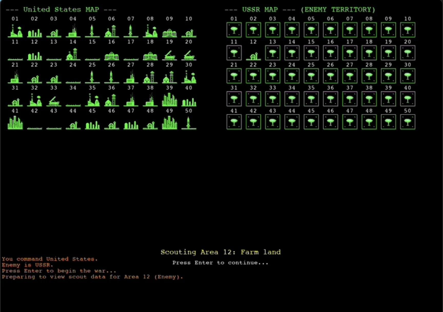Click the large city skyline in US area 41
Viewport: 443px width, 312px height.
pos(15,122)
